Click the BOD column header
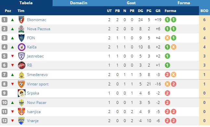The width and height of the screenshot is (210, 127). point(204,11)
